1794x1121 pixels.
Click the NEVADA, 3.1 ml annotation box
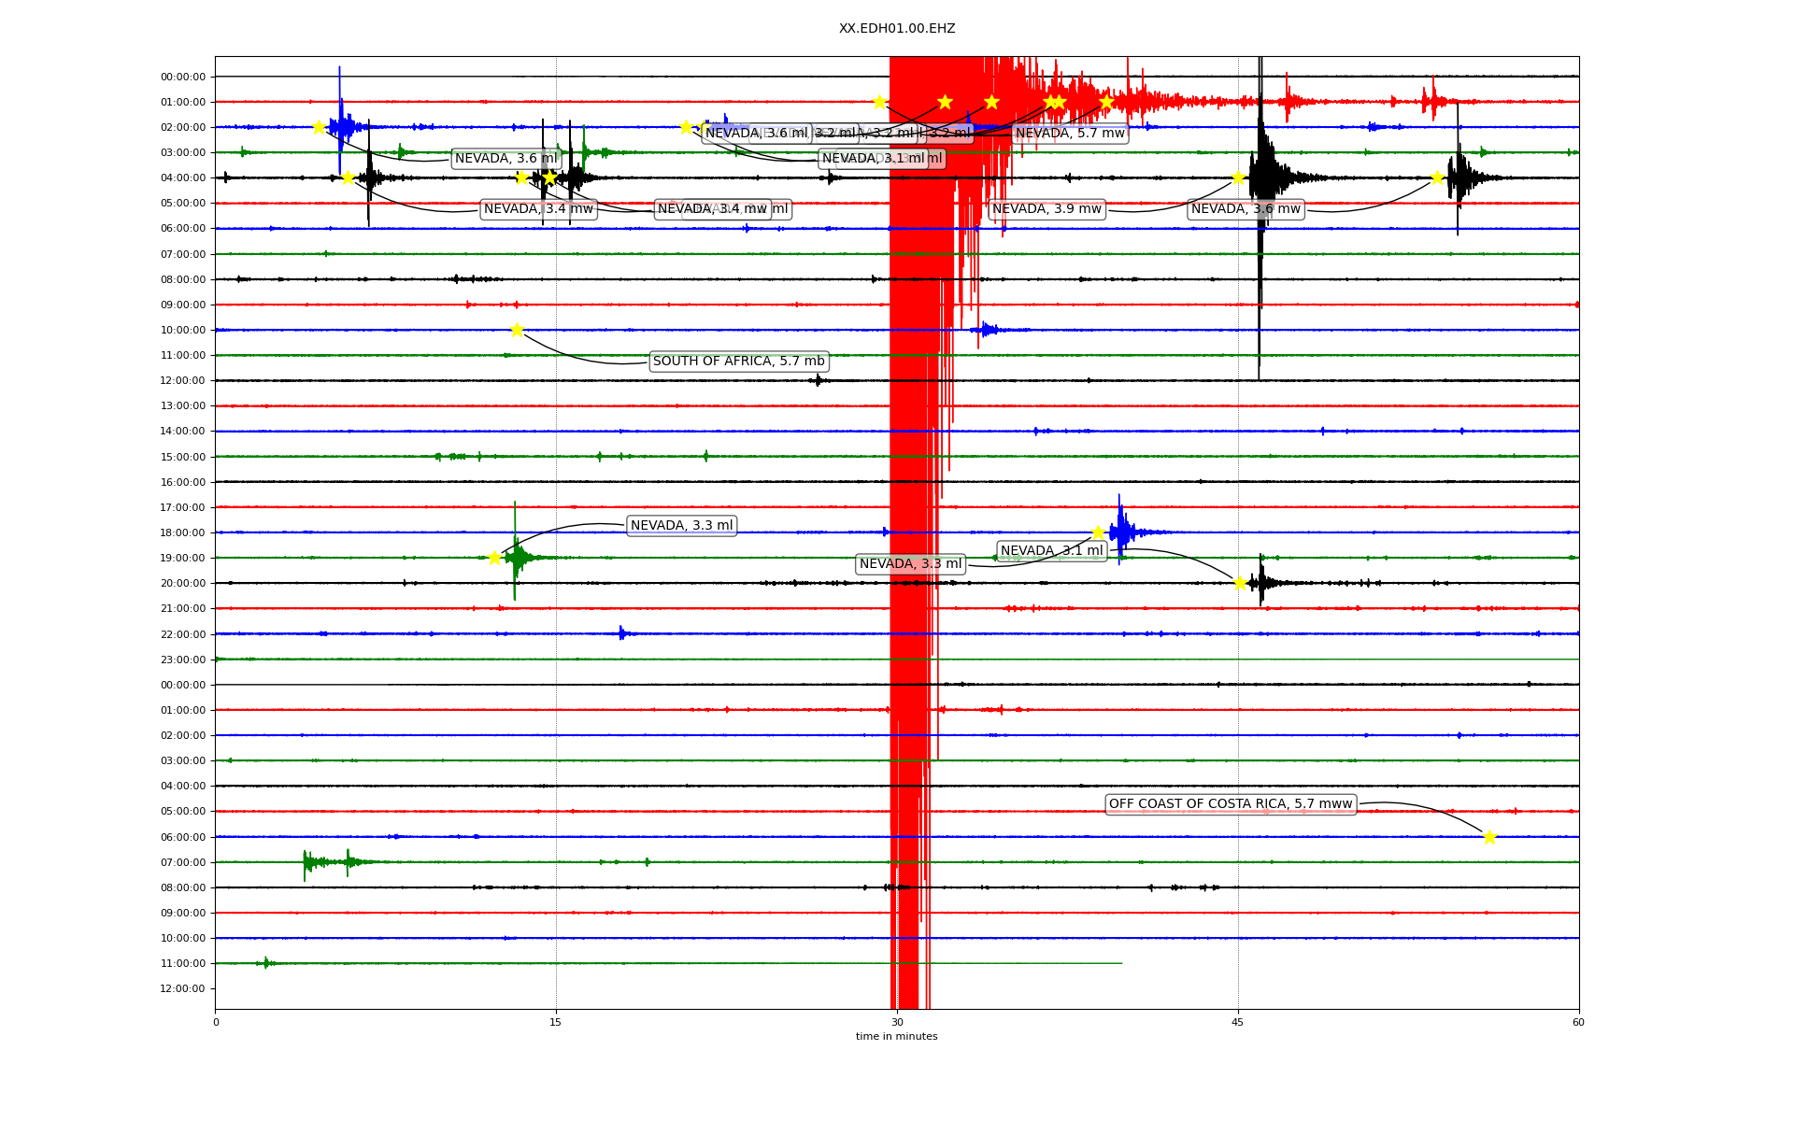[x=1051, y=551]
